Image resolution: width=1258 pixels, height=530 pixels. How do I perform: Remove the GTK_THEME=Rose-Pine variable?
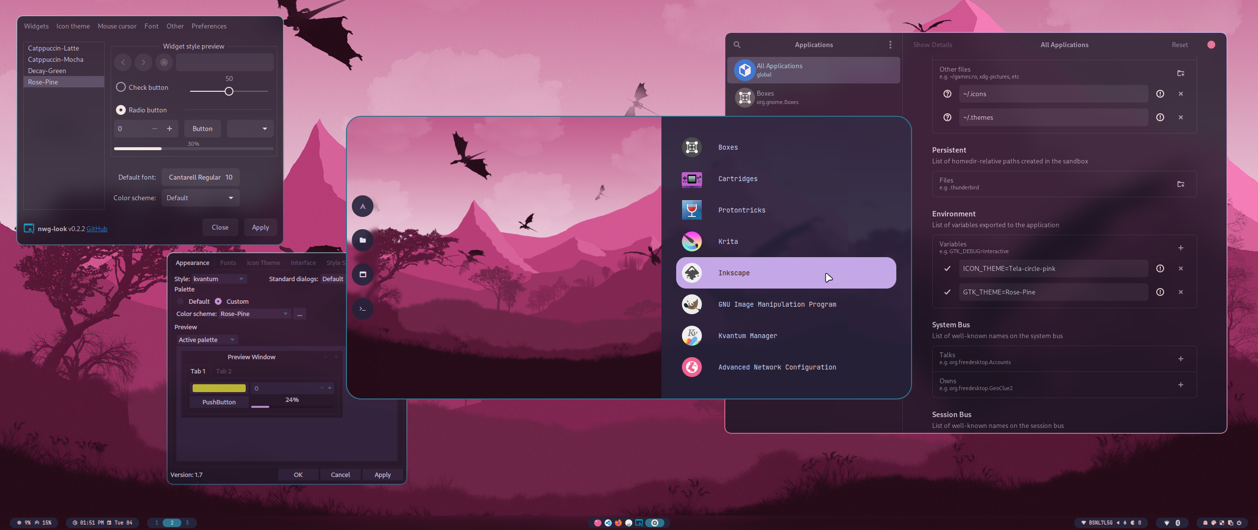point(1180,292)
